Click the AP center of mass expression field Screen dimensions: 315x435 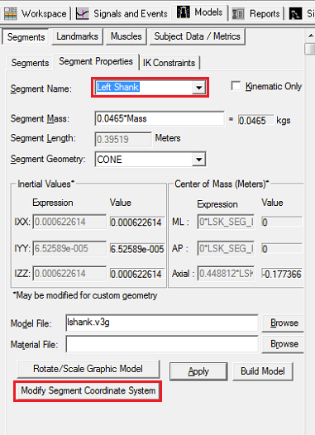pyautogui.click(x=226, y=248)
